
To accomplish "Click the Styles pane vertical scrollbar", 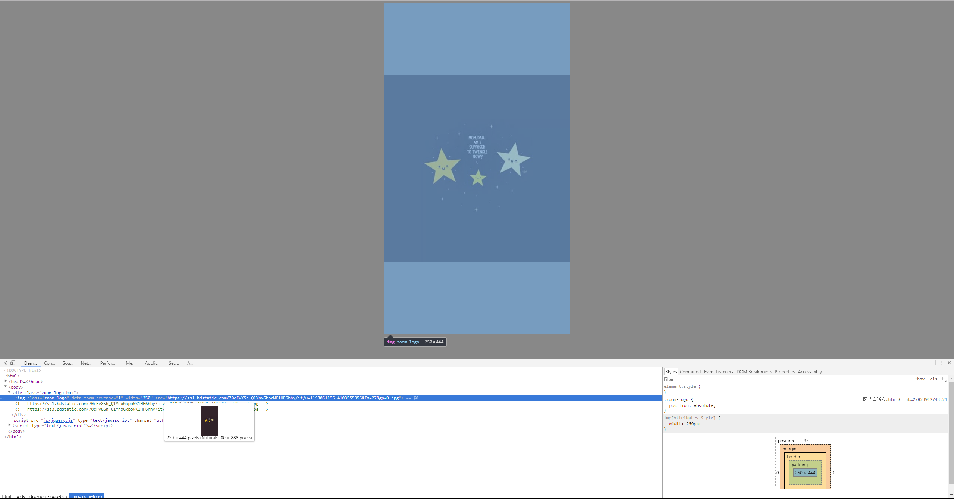I will [951, 433].
